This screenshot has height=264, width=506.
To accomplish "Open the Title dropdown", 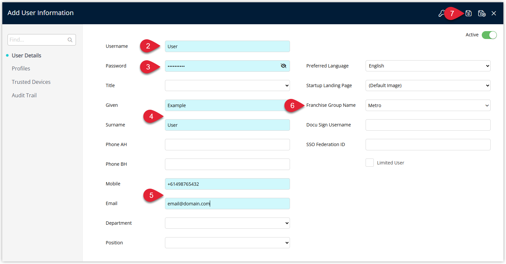I will (227, 85).
